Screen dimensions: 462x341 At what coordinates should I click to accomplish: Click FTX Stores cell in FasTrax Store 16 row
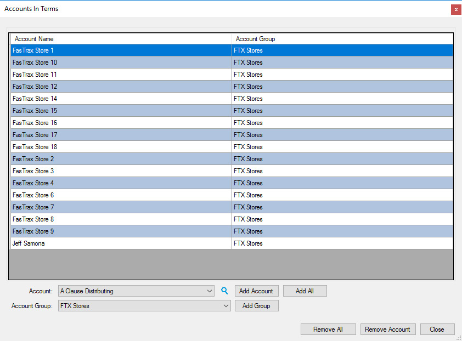point(342,123)
